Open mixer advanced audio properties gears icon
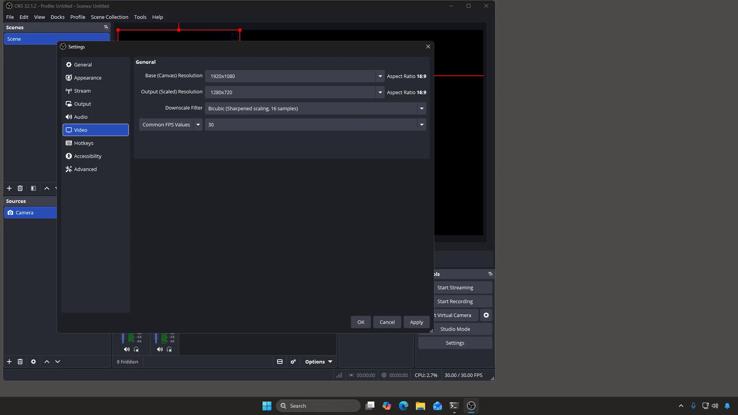The width and height of the screenshot is (738, 415). point(293,362)
